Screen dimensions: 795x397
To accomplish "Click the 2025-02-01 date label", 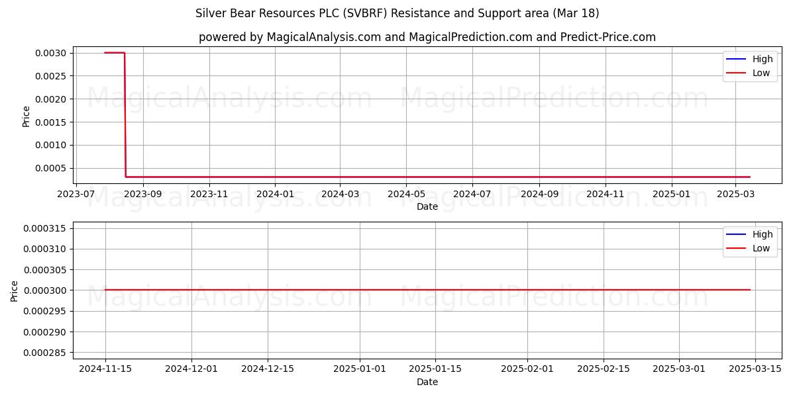I will tap(527, 369).
